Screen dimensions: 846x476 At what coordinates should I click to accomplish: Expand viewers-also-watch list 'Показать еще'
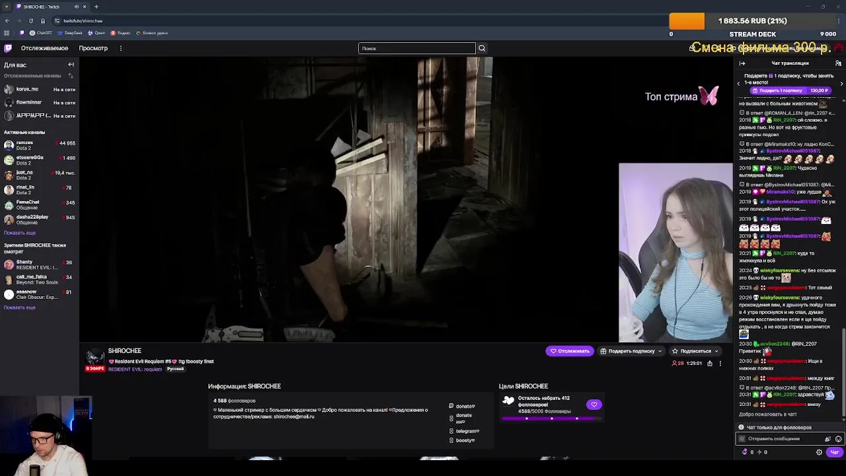(20, 307)
